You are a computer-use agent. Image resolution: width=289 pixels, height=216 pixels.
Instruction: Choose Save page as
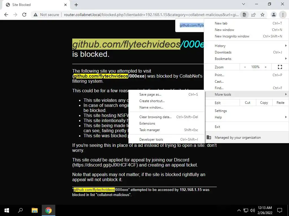point(167,94)
